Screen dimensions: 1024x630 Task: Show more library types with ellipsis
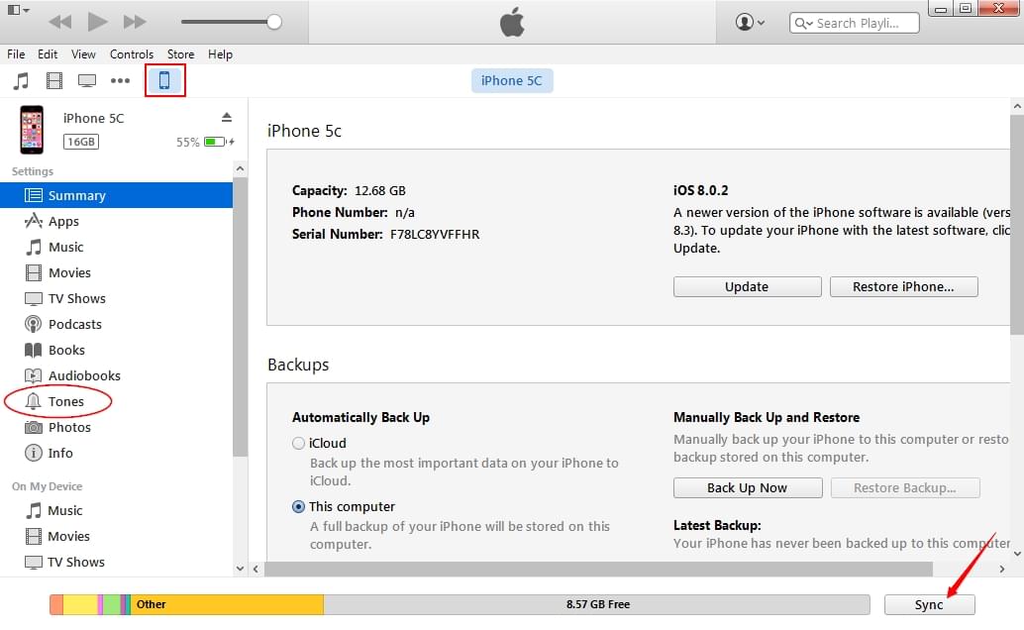click(x=120, y=81)
